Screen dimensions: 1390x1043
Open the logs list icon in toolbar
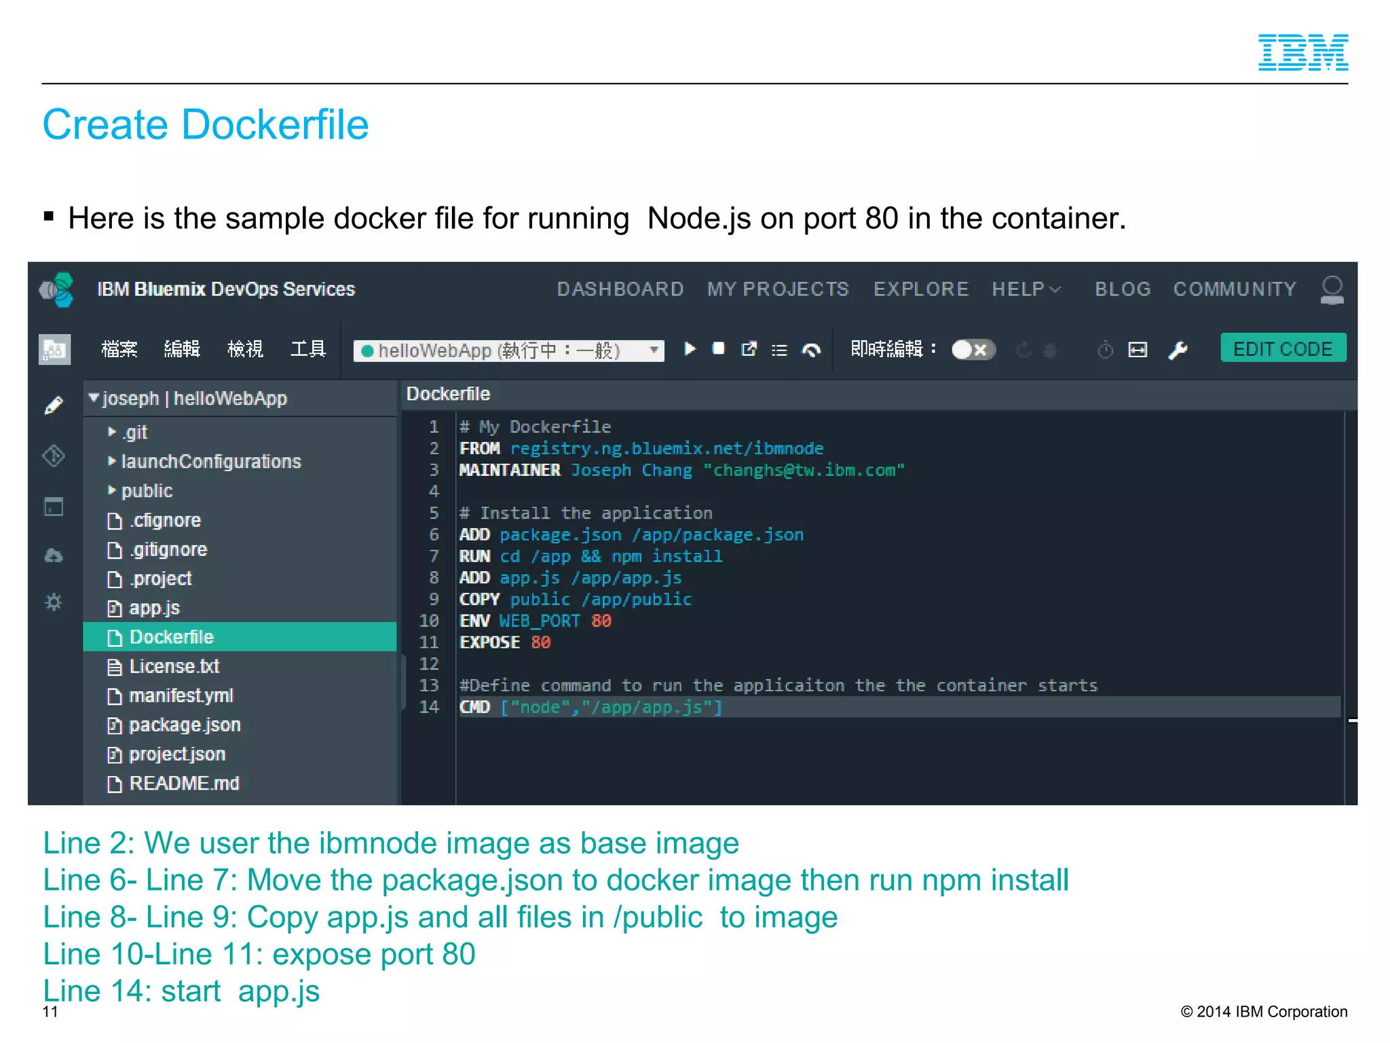pyautogui.click(x=779, y=350)
